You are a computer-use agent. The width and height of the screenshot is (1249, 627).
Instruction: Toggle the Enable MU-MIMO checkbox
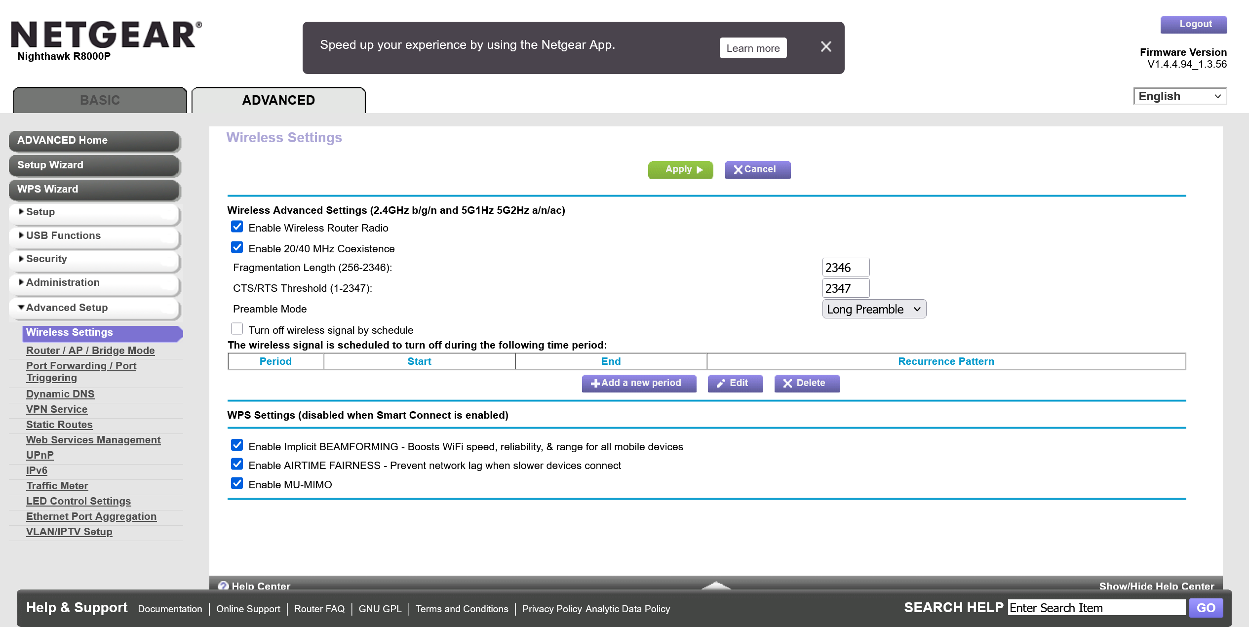pos(237,484)
